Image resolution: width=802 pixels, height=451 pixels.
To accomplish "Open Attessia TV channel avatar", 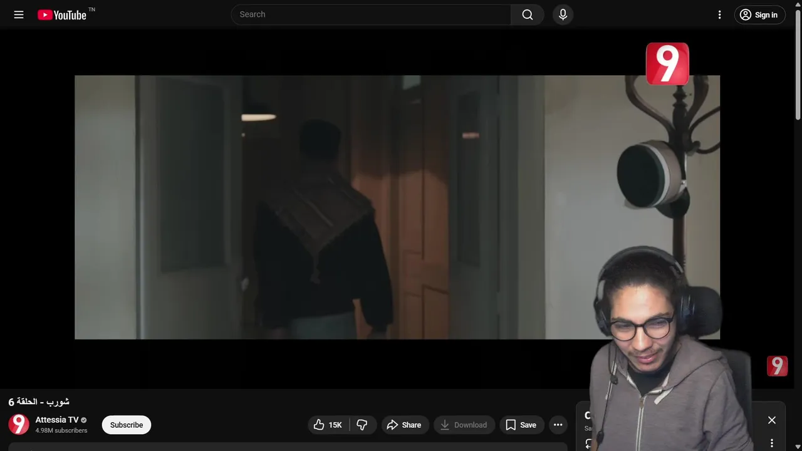I will (x=19, y=425).
